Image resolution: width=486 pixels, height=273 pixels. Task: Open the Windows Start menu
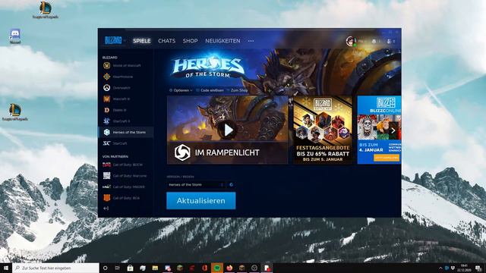coord(6,268)
